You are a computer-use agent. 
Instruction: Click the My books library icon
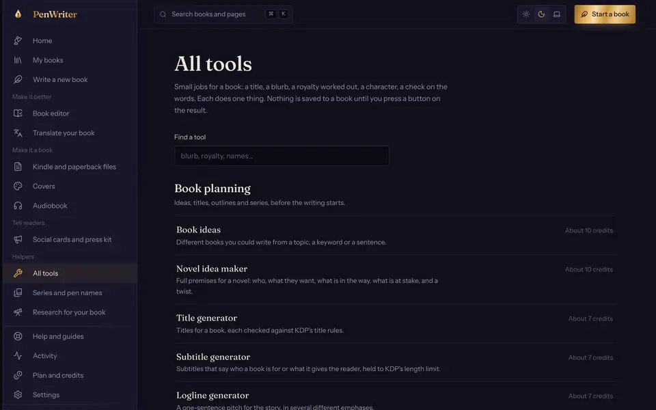click(18, 60)
